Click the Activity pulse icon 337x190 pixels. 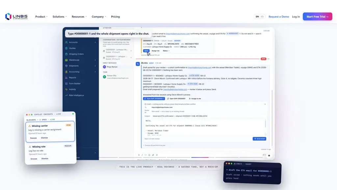click(66, 89)
